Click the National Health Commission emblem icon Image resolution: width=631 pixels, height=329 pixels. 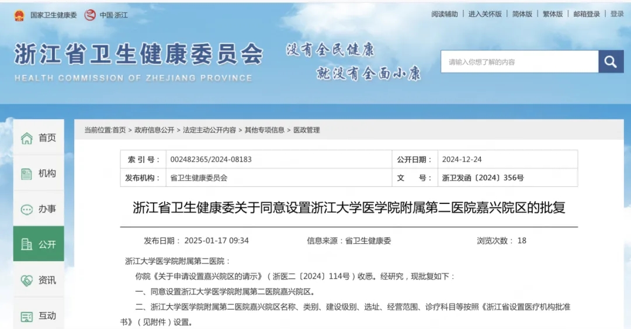(19, 15)
